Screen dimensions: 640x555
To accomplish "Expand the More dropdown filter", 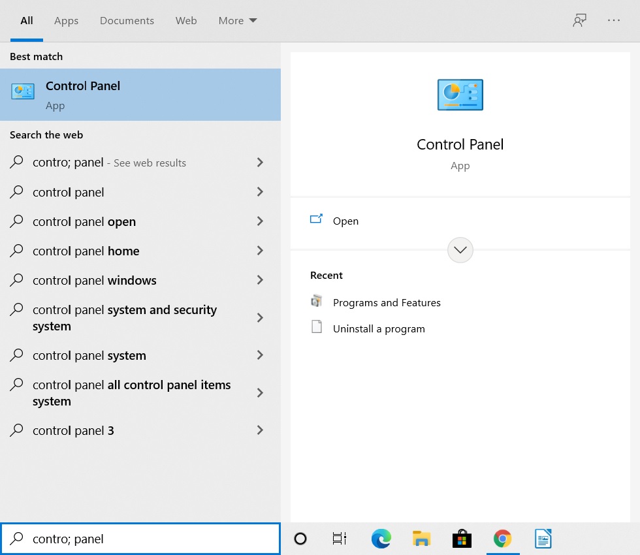I will coord(238,20).
